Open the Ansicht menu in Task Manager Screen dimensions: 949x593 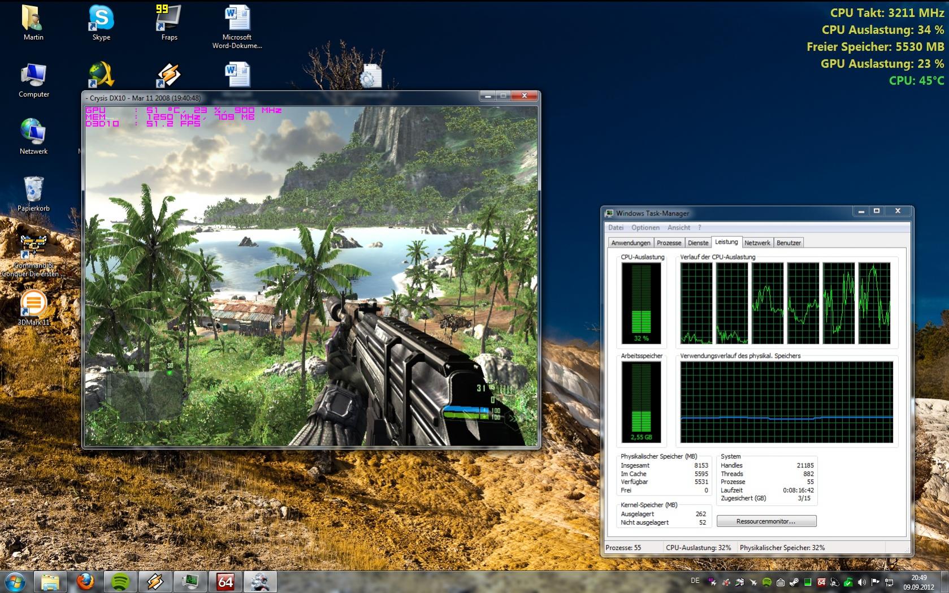[x=679, y=227]
